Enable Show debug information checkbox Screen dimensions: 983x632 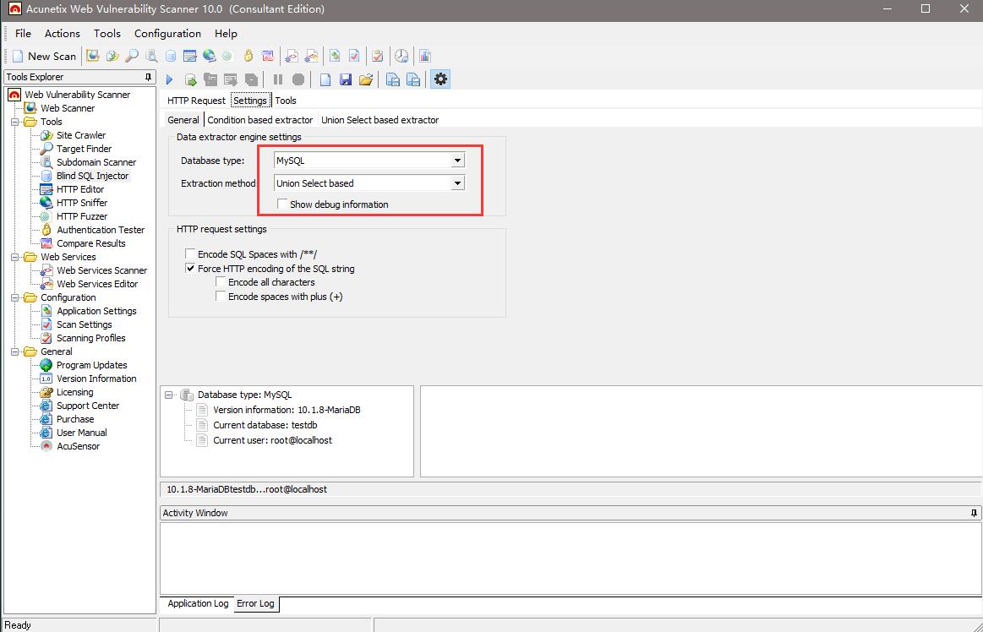[x=282, y=204]
